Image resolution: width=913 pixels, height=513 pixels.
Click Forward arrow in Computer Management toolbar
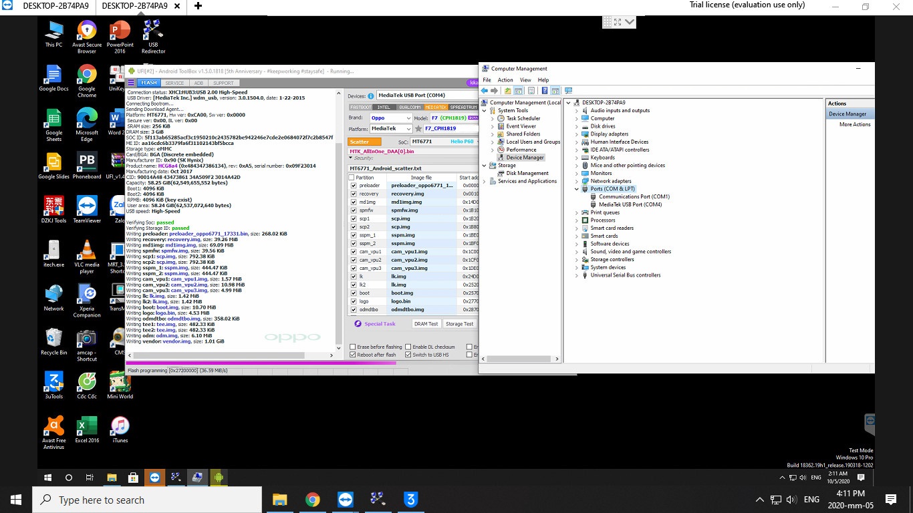click(x=495, y=91)
